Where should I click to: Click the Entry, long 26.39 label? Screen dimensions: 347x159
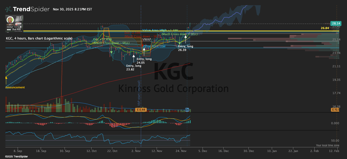coord(186,48)
